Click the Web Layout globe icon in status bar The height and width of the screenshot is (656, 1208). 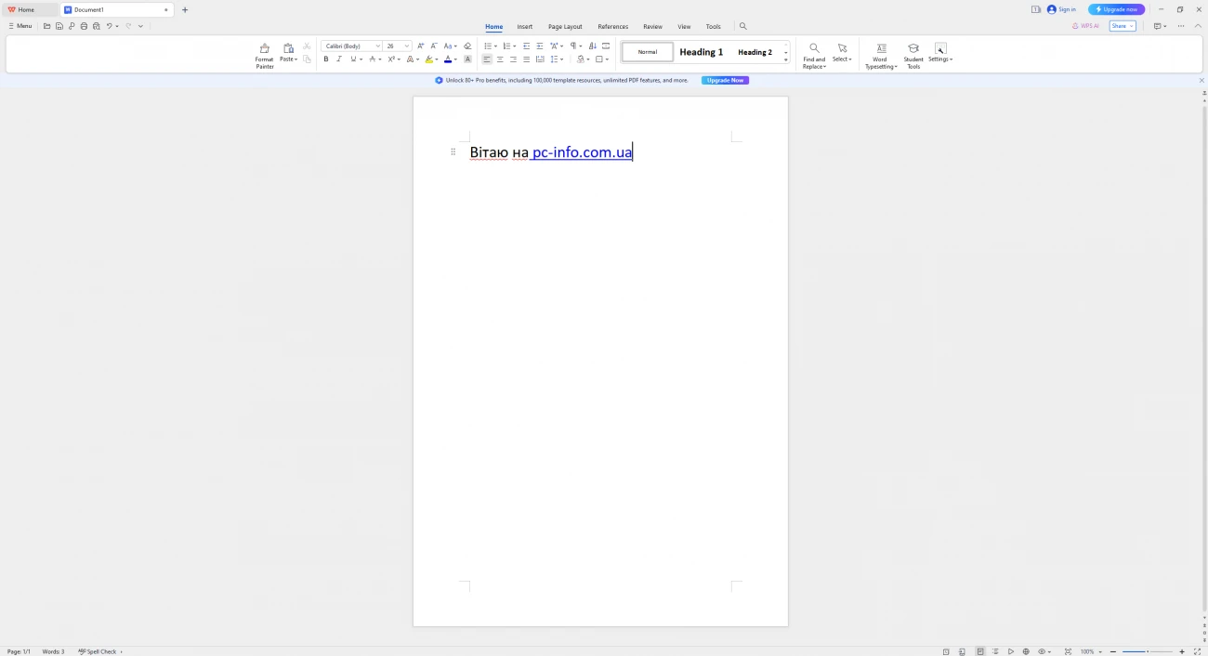coord(1026,651)
